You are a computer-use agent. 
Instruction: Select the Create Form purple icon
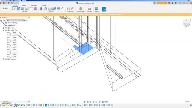(x=36, y=9)
